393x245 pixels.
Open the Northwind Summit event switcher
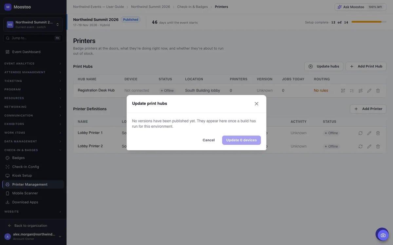point(33,24)
